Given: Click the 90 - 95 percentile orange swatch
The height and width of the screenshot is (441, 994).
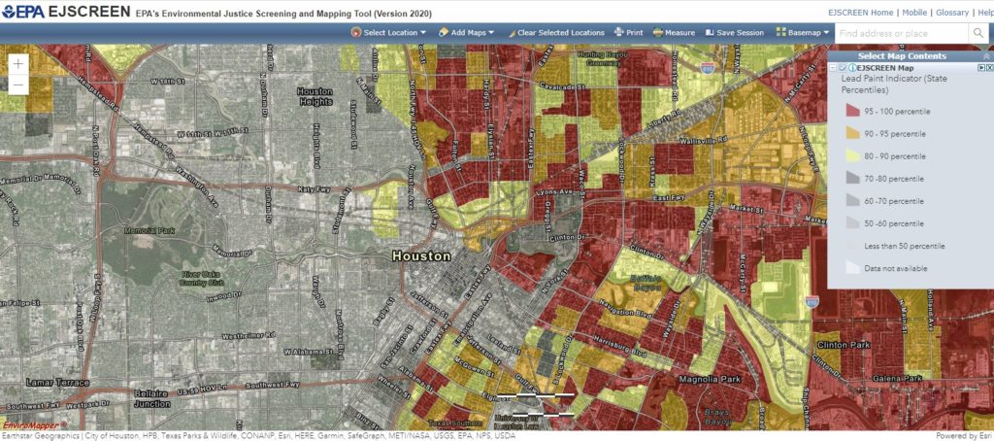Looking at the screenshot, I should pos(852,133).
